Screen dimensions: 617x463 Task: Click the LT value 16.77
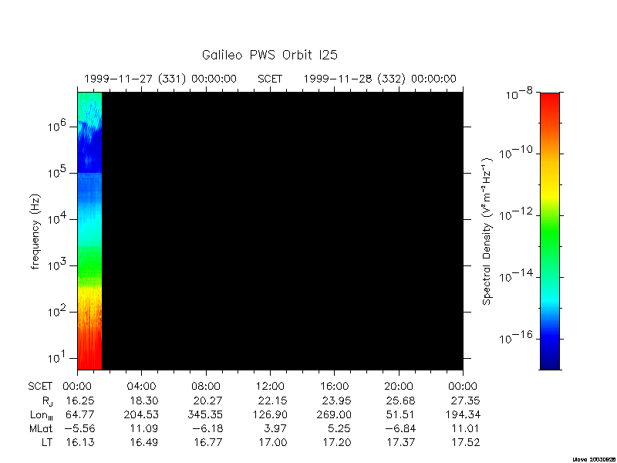pos(208,442)
